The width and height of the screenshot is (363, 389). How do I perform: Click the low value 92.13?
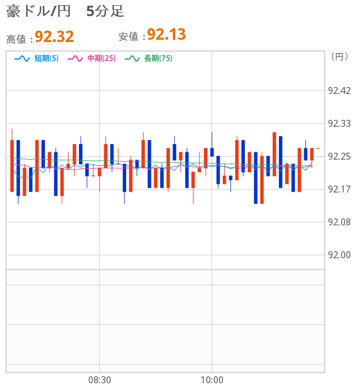[x=167, y=35]
